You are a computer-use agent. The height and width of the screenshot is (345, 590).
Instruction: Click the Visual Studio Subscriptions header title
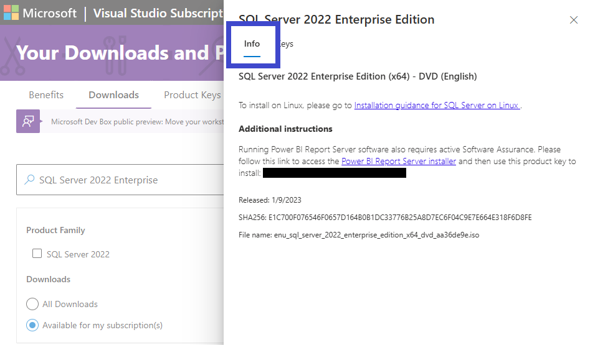click(x=158, y=13)
